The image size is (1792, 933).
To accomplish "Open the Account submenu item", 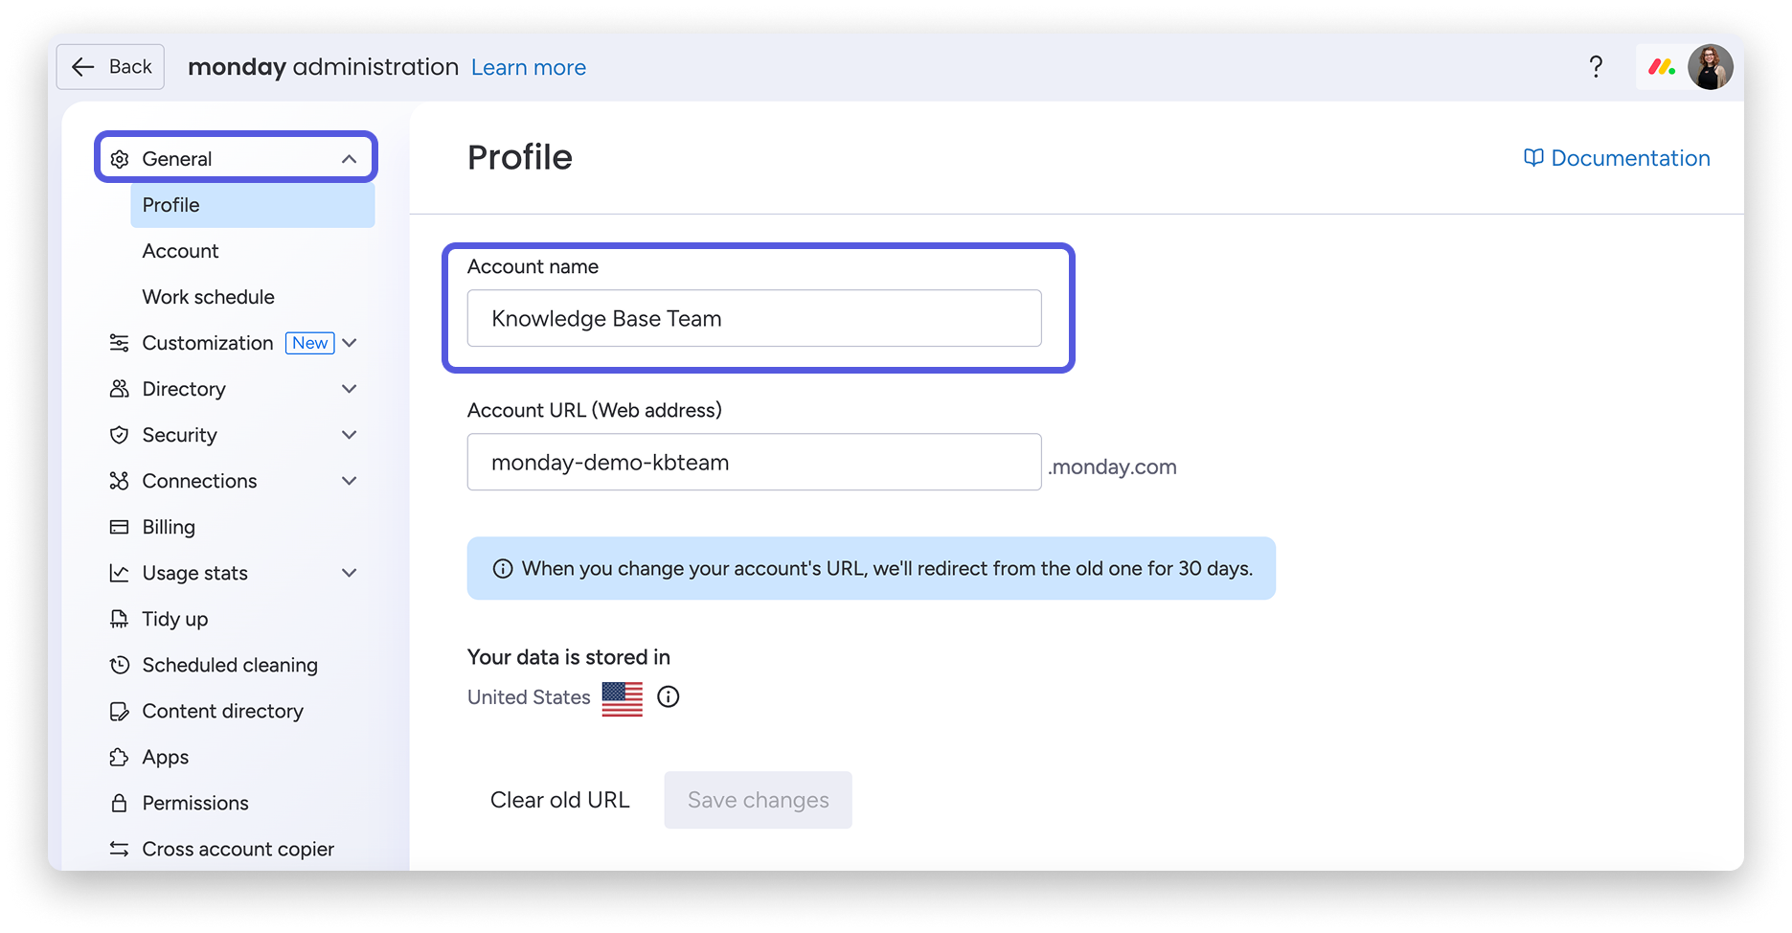I will 180,251.
